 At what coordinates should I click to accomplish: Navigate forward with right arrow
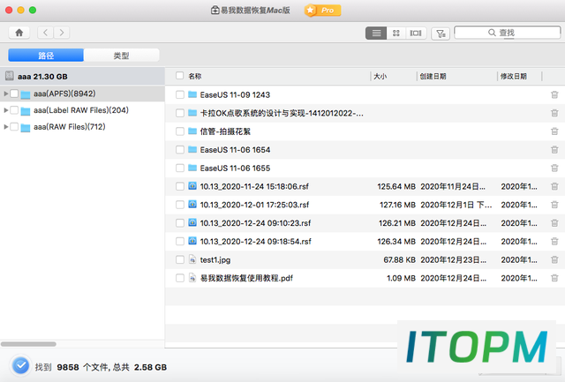coord(62,33)
